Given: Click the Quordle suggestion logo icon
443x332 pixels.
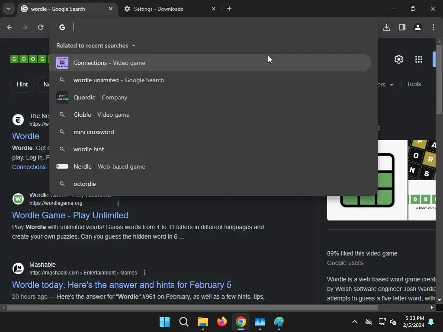Looking at the screenshot, I should click(x=62, y=97).
